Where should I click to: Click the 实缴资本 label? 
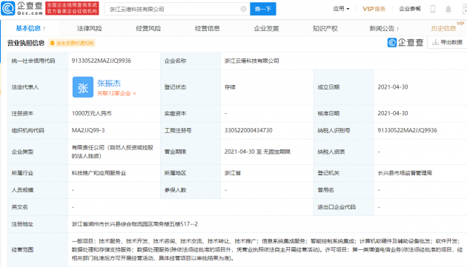(x=175, y=113)
